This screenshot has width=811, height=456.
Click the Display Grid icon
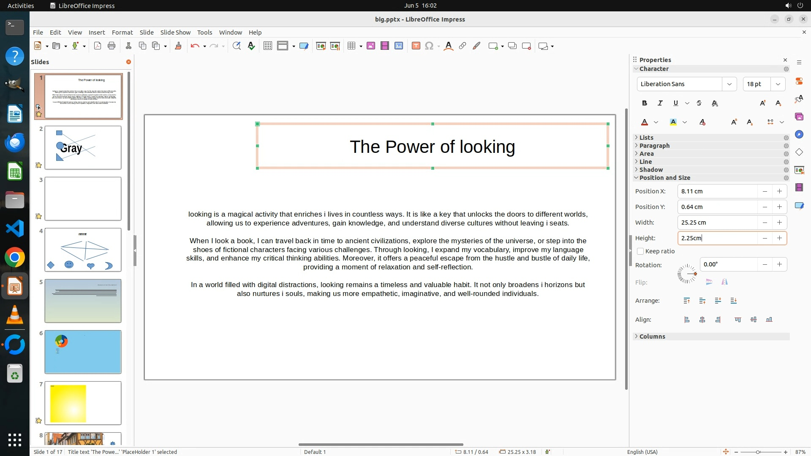[x=267, y=46]
